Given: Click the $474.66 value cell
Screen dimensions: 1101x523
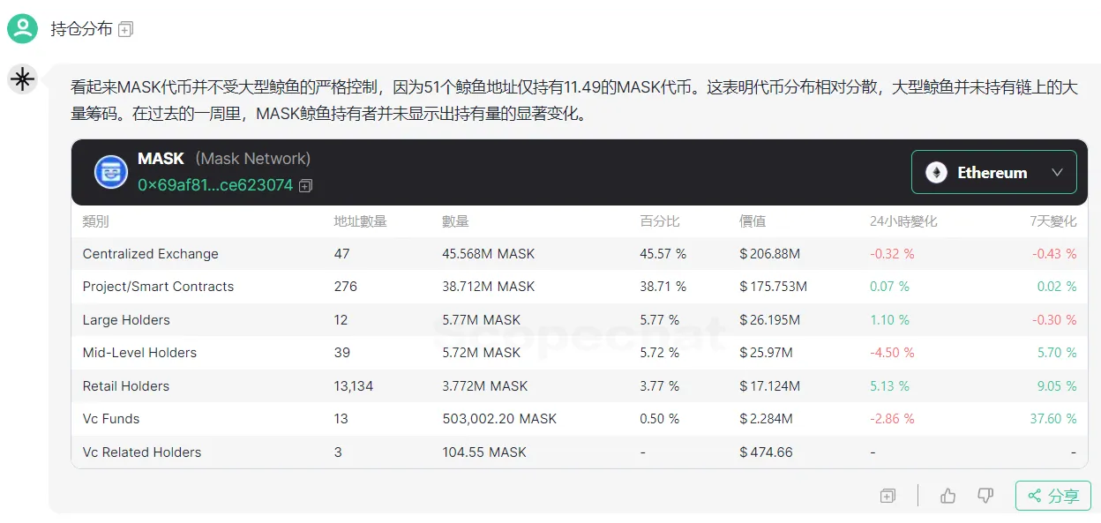Looking at the screenshot, I should click(x=767, y=452).
